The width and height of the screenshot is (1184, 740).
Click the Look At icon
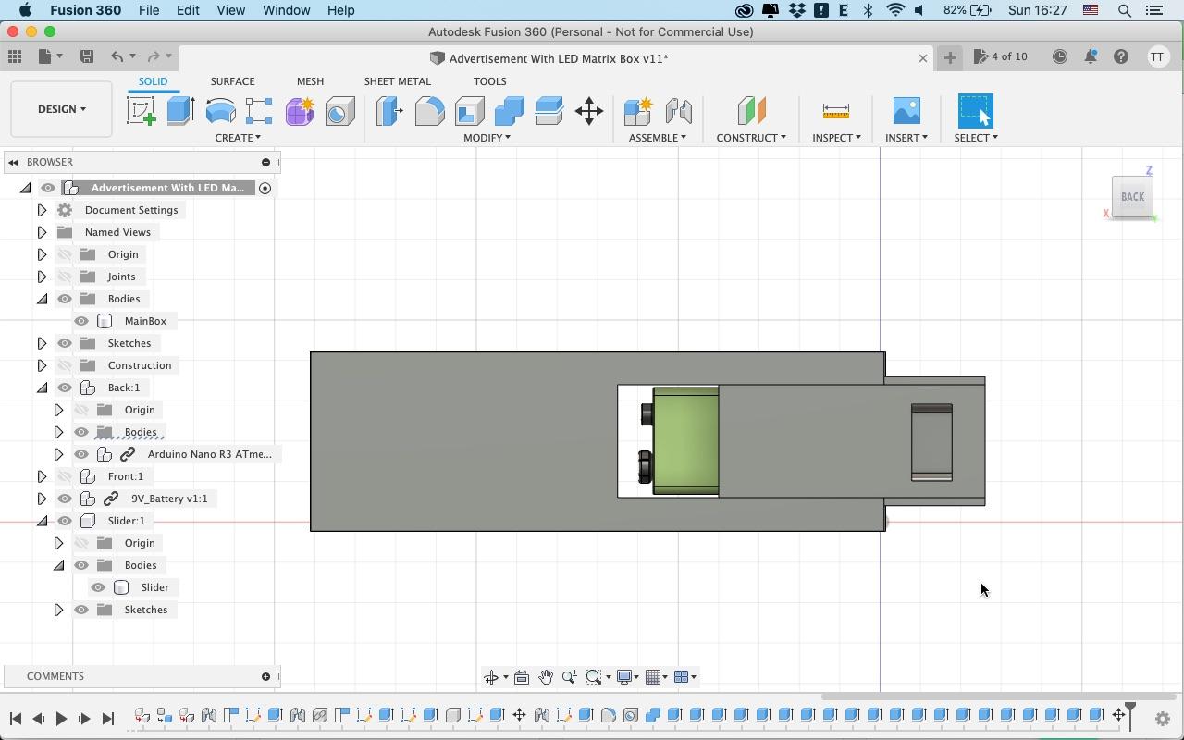click(522, 677)
